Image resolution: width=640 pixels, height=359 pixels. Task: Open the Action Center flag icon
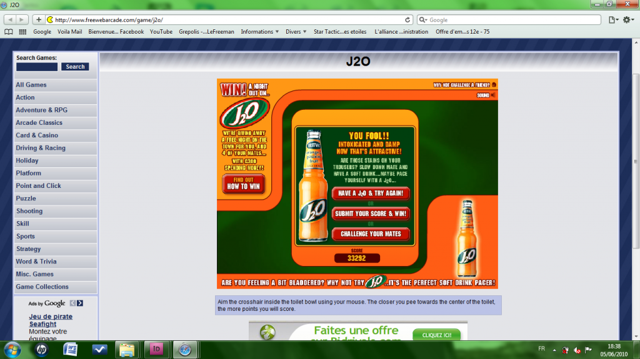click(x=588, y=350)
